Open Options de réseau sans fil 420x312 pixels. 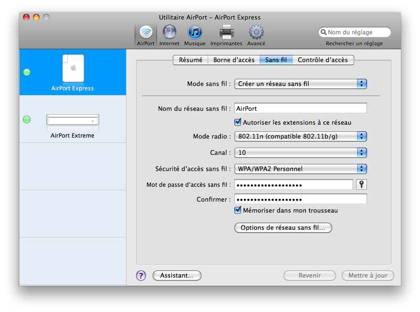(283, 227)
